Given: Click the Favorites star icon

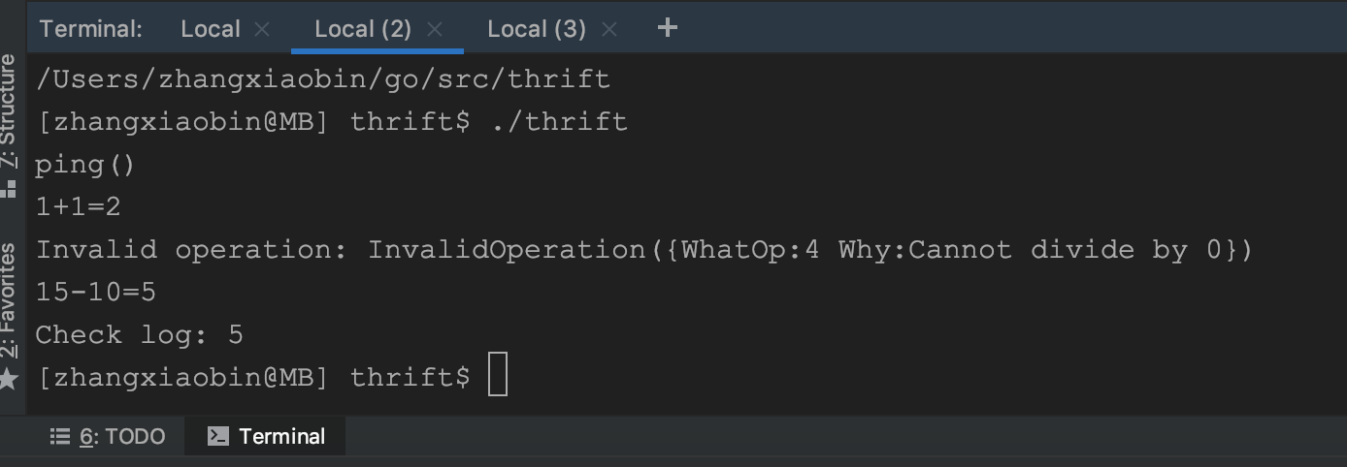Looking at the screenshot, I should (9, 378).
